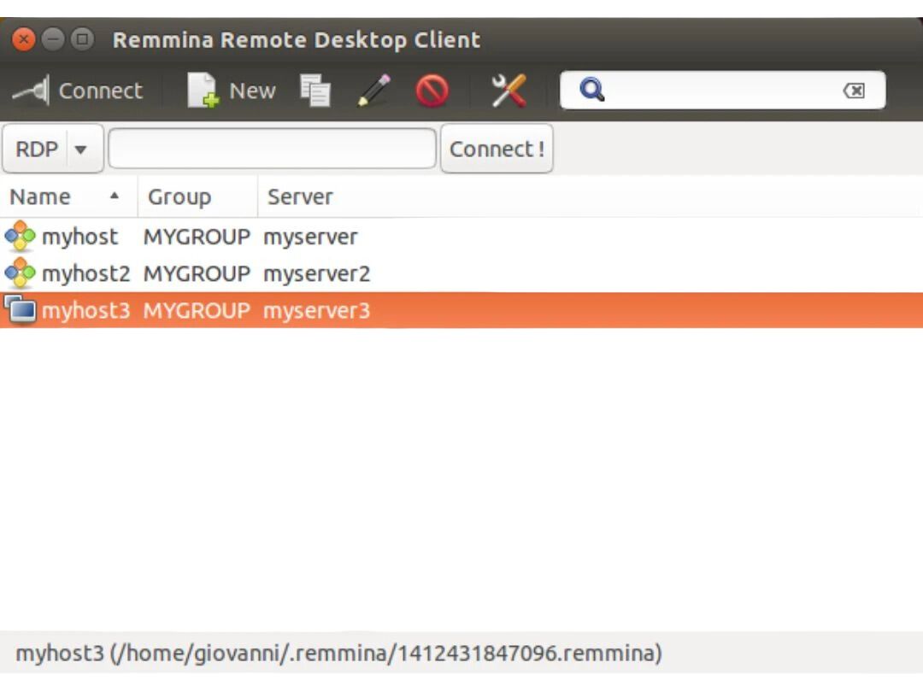The width and height of the screenshot is (923, 692).
Task: Click MYGROUP cell in myhost3 row
Action: click(197, 310)
